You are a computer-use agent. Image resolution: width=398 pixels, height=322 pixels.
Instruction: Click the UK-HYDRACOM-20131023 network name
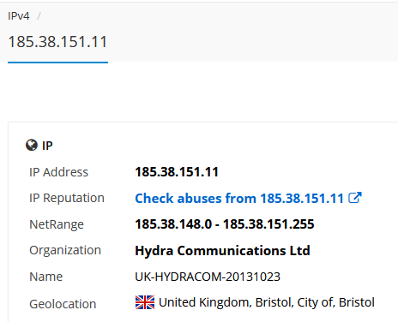(208, 277)
